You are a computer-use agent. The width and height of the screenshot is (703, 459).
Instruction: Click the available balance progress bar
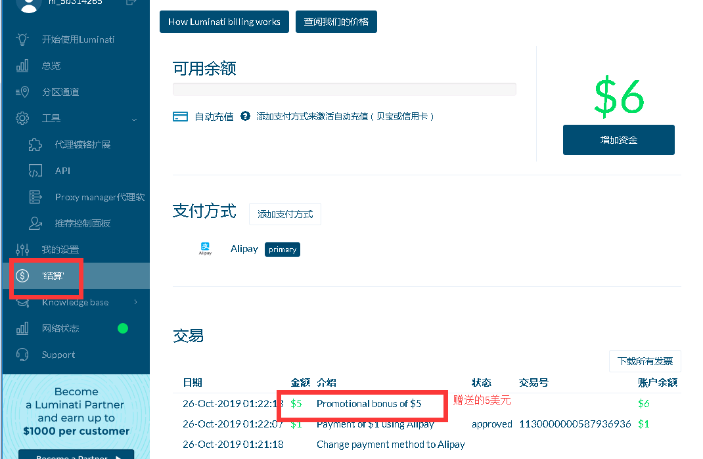click(x=344, y=89)
